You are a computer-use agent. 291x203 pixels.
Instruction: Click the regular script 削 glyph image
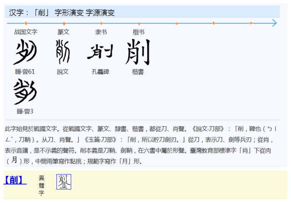[x=138, y=52]
